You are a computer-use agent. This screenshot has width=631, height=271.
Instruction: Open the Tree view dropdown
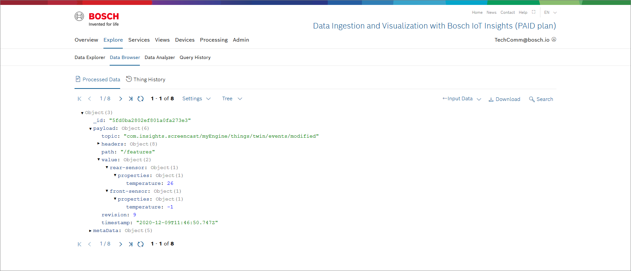click(232, 99)
